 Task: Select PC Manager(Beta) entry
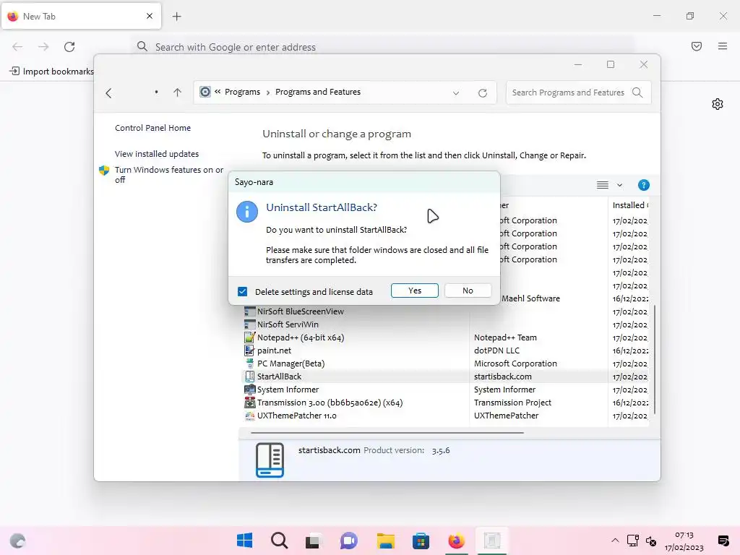291,363
